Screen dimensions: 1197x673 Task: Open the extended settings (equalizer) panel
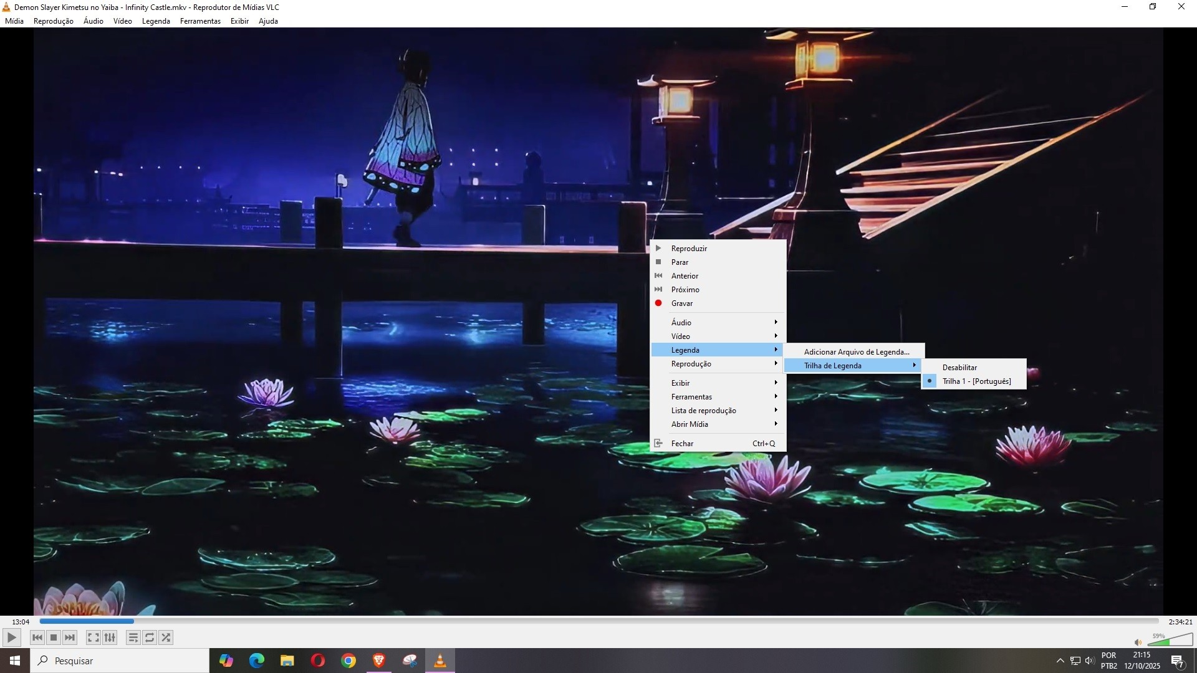point(110,637)
